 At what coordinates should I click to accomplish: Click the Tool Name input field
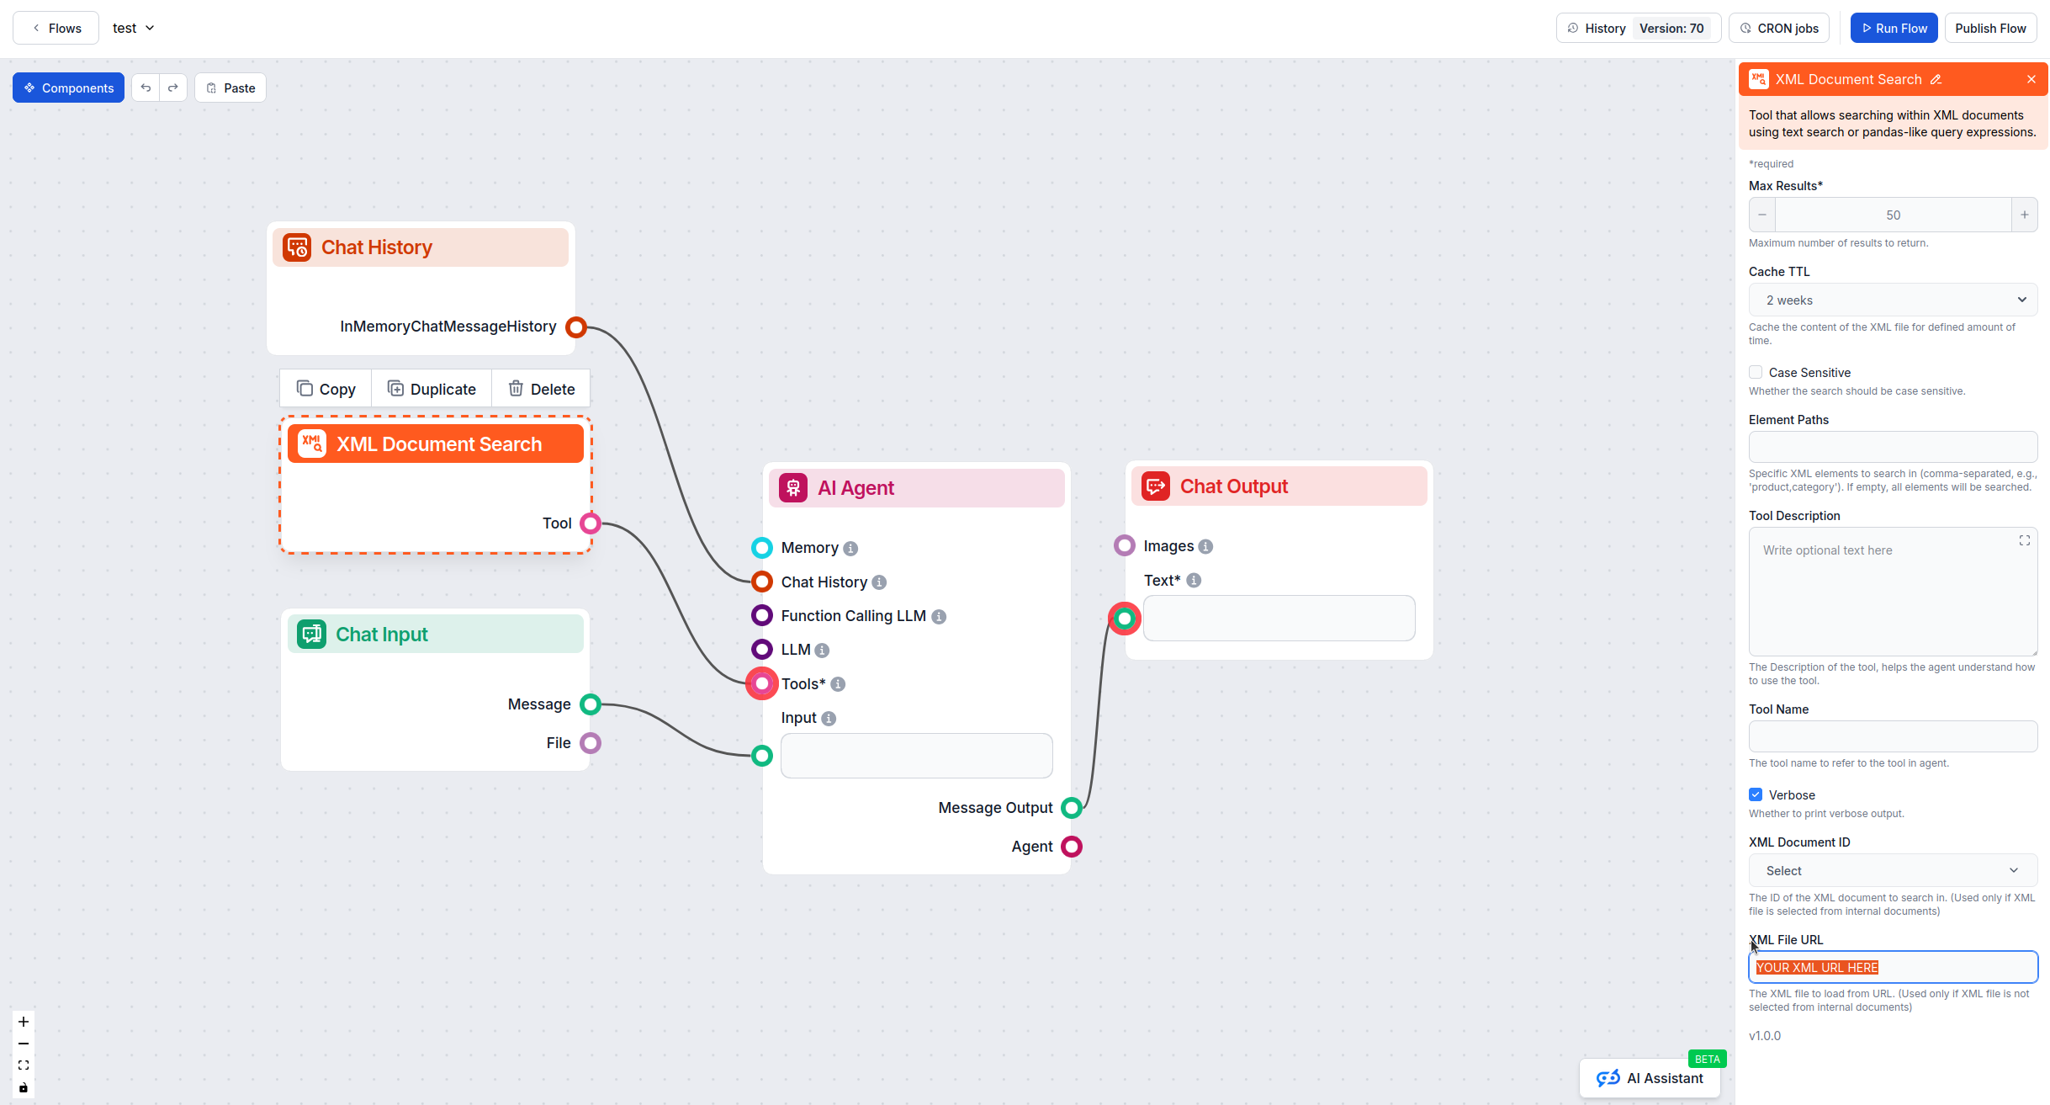pos(1892,736)
